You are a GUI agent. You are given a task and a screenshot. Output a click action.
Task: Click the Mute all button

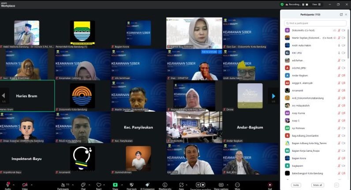tap(317, 185)
